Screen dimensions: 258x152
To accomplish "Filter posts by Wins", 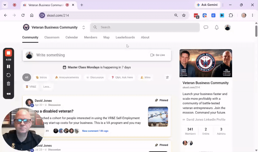I will coord(145,77).
